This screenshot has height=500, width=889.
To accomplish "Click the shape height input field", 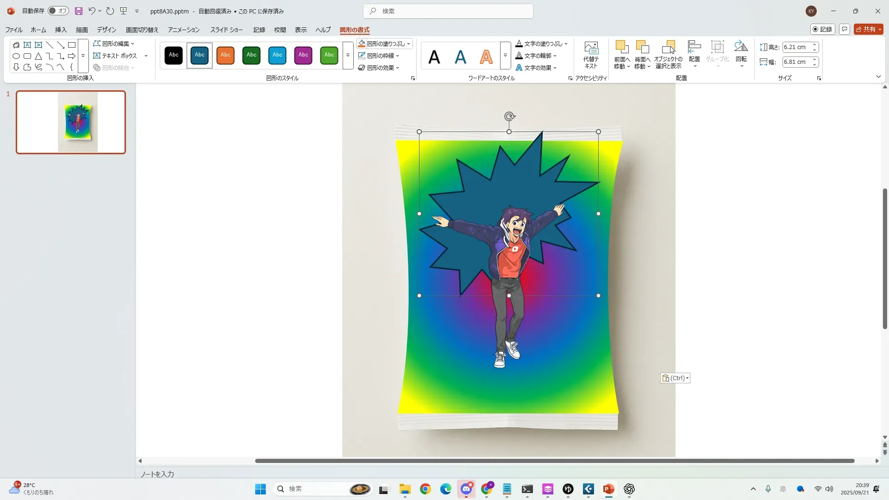I will 795,47.
